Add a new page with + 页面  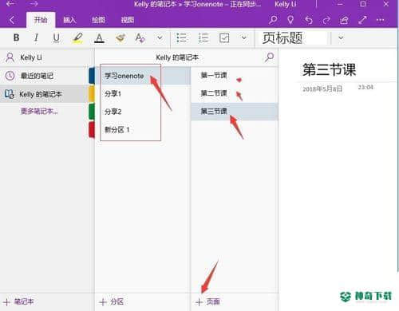tap(207, 302)
